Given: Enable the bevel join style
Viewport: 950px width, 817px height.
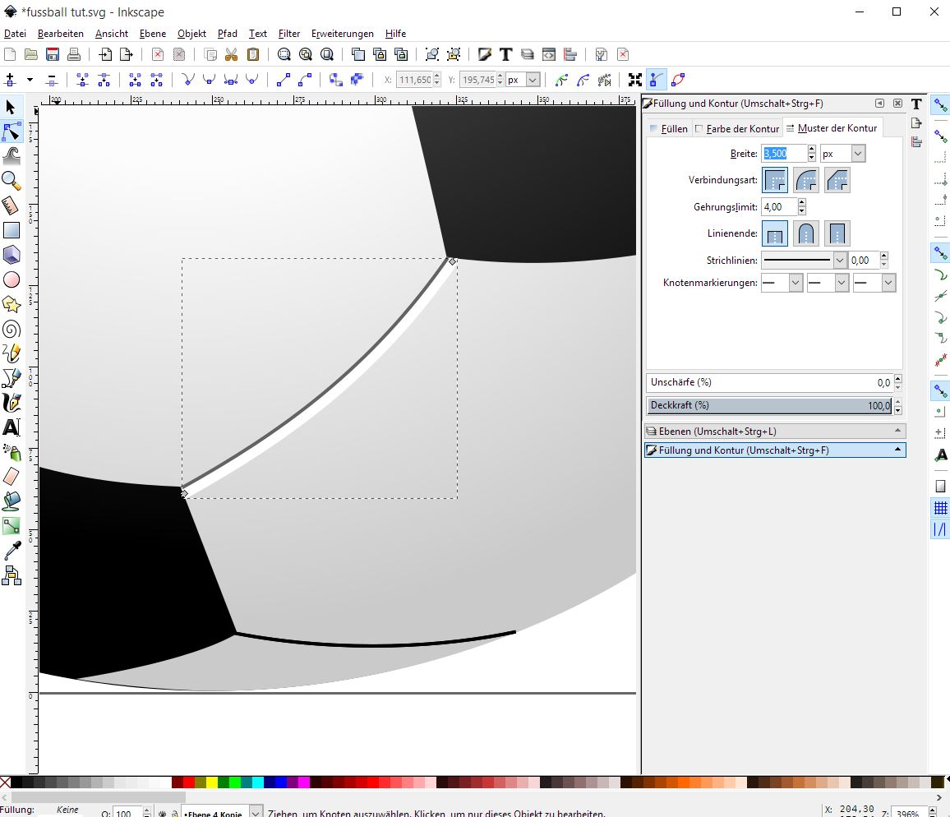Looking at the screenshot, I should (x=837, y=180).
